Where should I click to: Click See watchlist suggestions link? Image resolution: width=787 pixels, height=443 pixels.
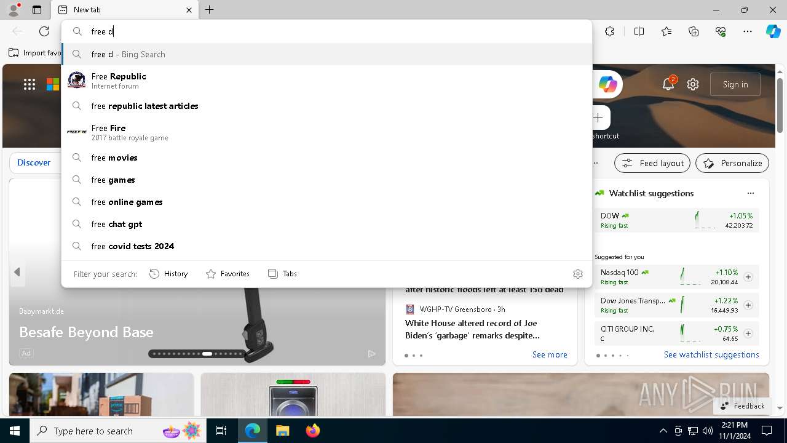point(711,355)
